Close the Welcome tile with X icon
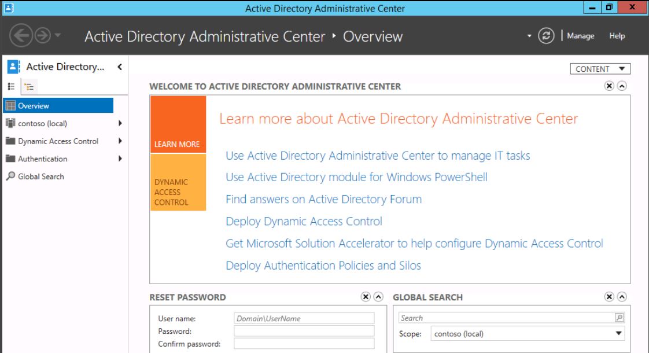 click(609, 86)
